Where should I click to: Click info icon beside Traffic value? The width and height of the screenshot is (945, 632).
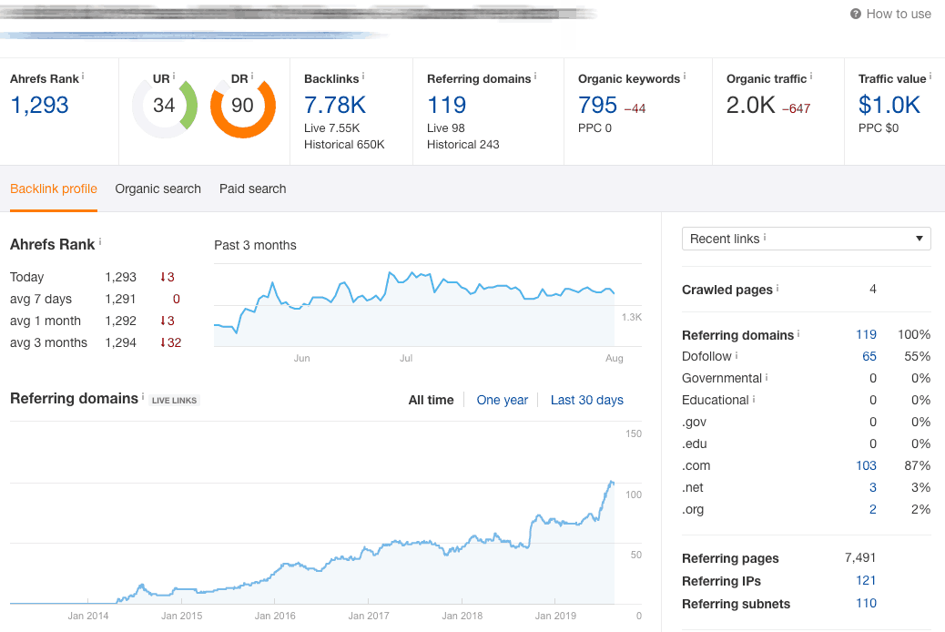coord(930,76)
